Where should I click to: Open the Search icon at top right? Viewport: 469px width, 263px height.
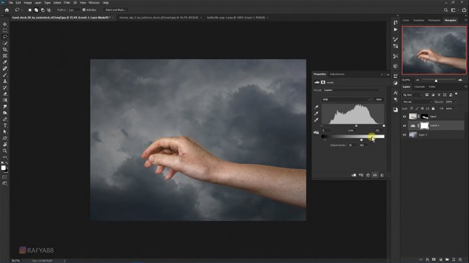click(446, 10)
